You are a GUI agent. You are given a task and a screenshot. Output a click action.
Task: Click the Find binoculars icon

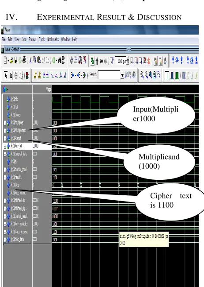pos(60,60)
